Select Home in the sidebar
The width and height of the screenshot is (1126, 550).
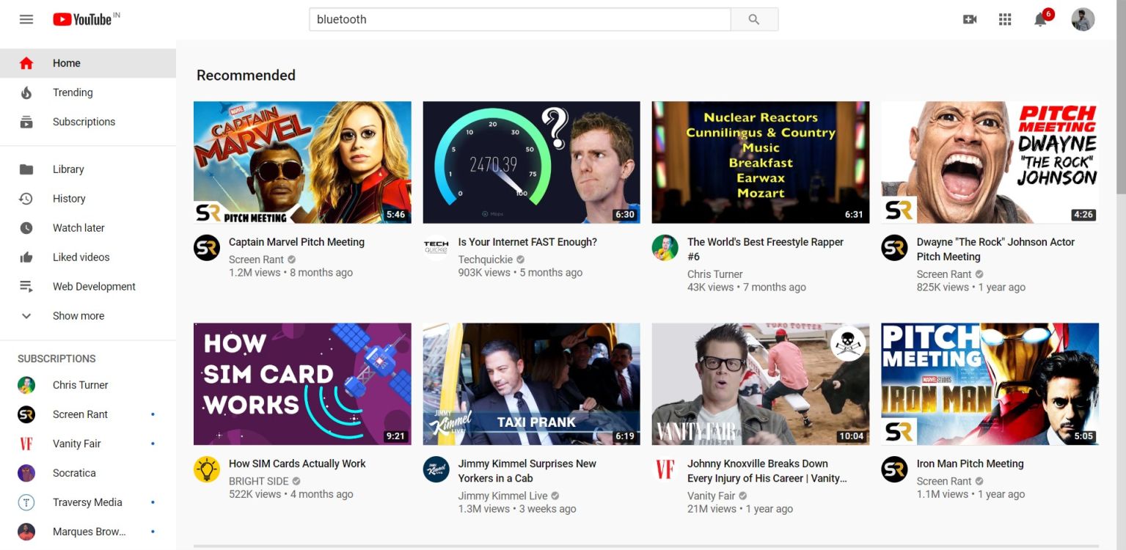[66, 63]
